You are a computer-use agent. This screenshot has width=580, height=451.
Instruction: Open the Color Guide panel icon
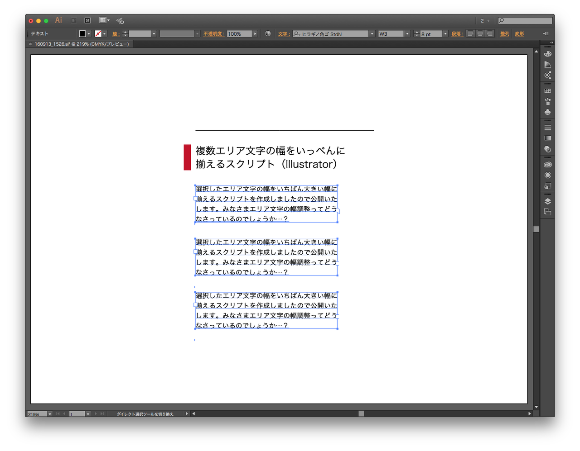547,65
